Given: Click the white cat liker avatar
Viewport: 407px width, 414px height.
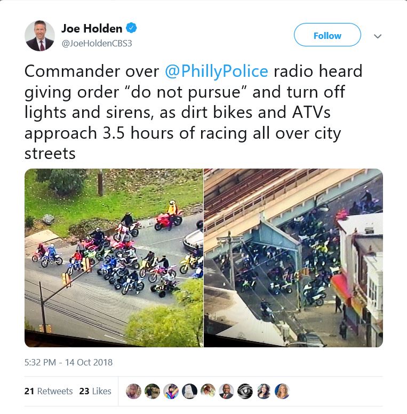Looking at the screenshot, I should tap(189, 391).
